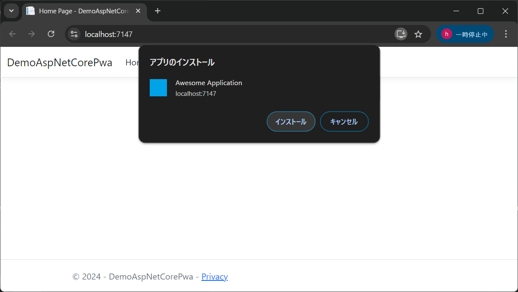Image resolution: width=518 pixels, height=292 pixels.
Task: Open the Chrome three-dot menu
Action: [506, 34]
